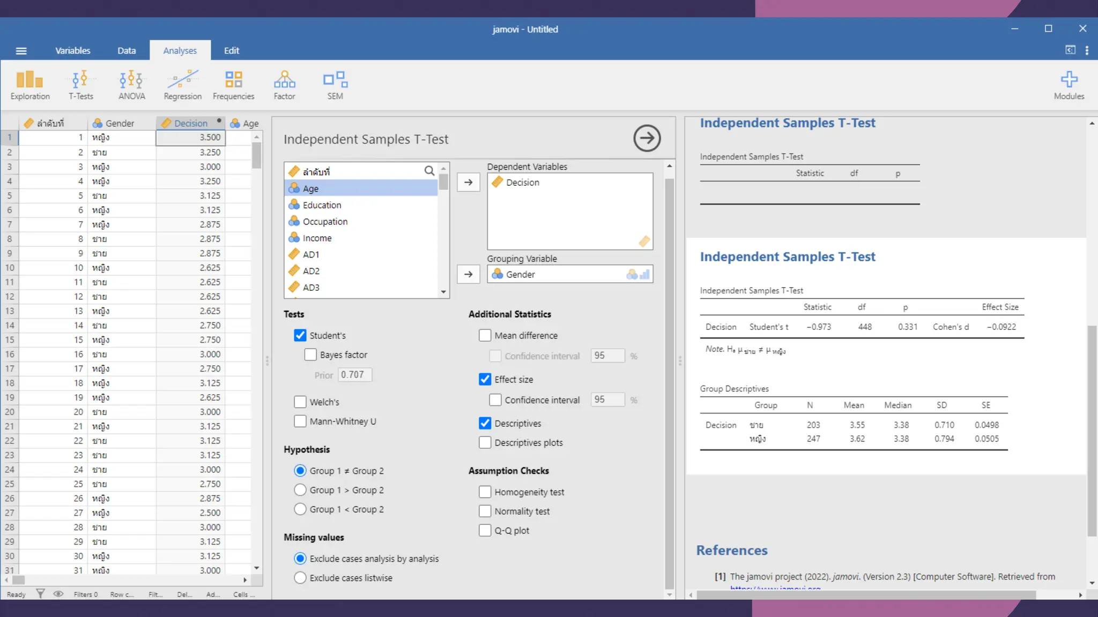This screenshot has width=1098, height=617.
Task: Open the SEM analysis menu
Action: (335, 85)
